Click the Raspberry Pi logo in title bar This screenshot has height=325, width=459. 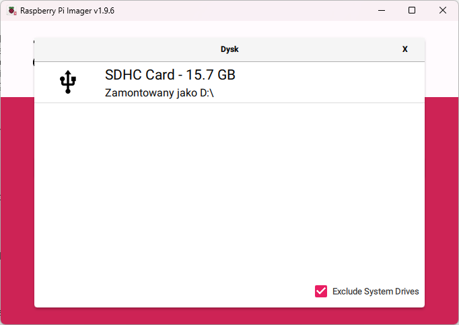pos(11,11)
